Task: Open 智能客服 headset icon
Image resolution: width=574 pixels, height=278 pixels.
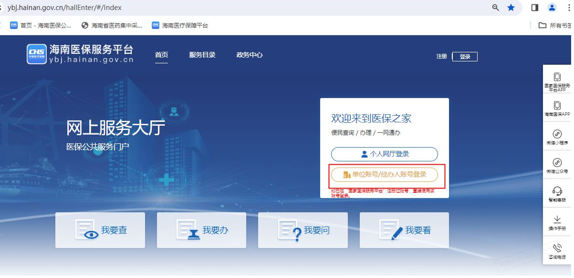Action: [x=557, y=191]
